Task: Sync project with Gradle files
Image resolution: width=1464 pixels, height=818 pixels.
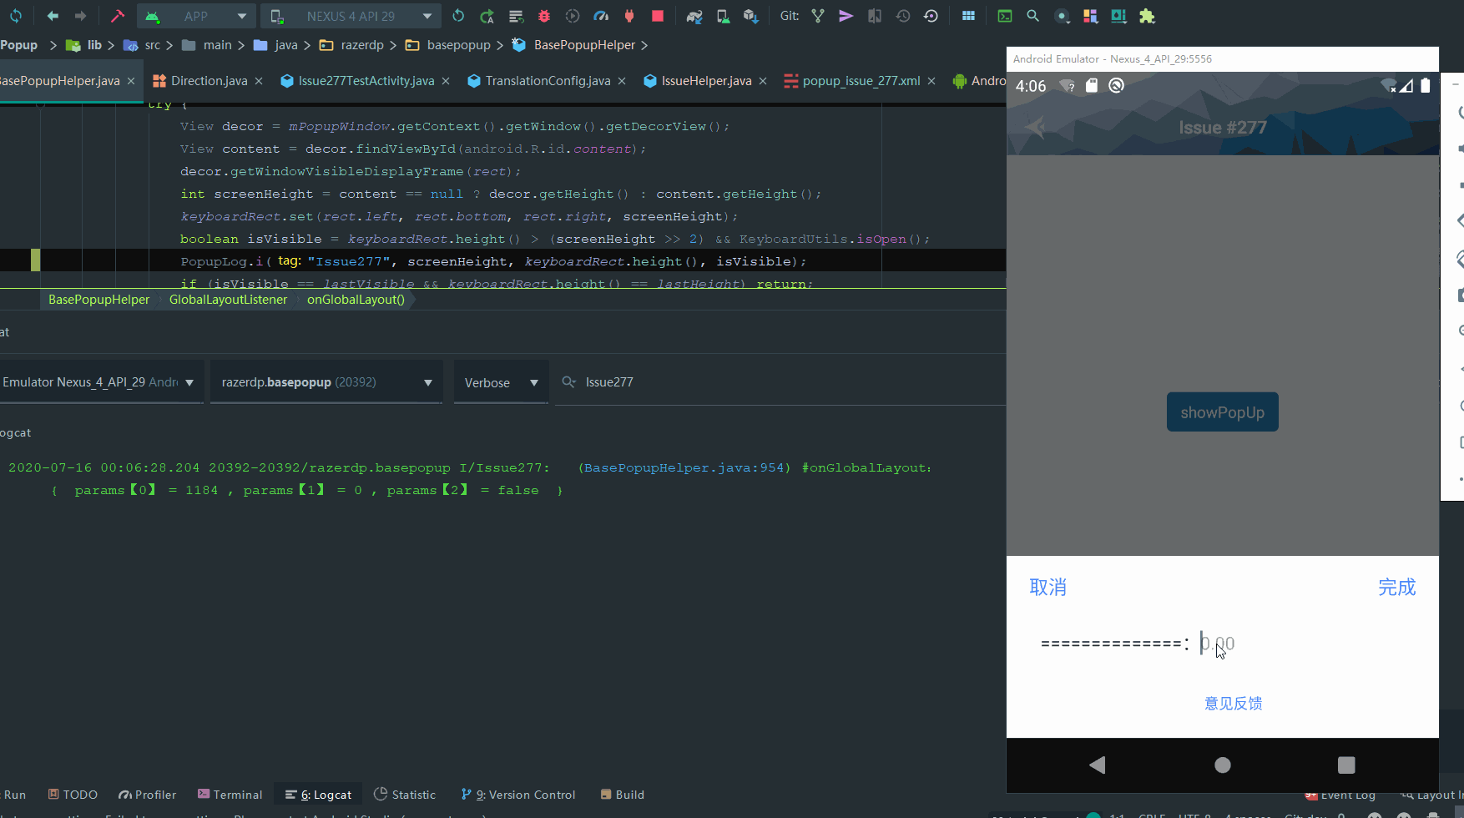Action: coord(694,16)
